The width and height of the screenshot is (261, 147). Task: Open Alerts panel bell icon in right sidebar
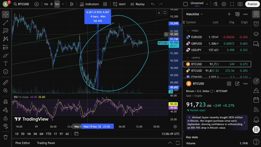(256, 119)
